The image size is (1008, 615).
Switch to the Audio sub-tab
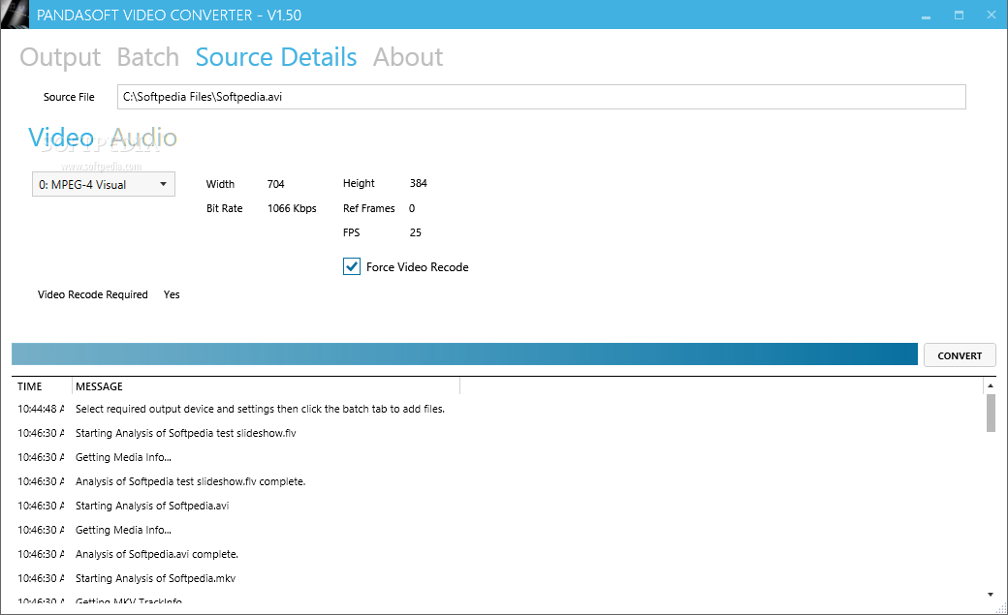[x=144, y=137]
